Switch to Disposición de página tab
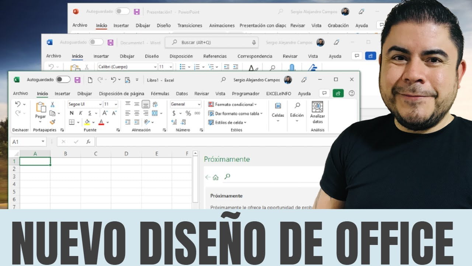This screenshot has width=472, height=266. point(121,93)
